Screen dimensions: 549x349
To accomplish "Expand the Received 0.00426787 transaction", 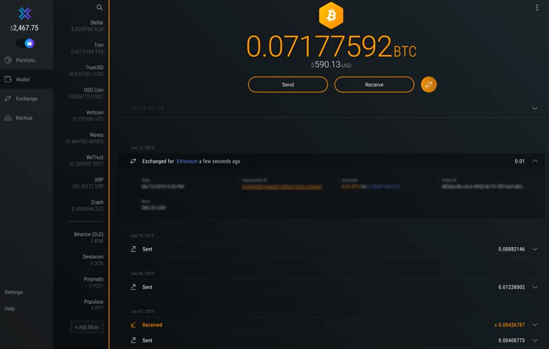I will 535,325.
